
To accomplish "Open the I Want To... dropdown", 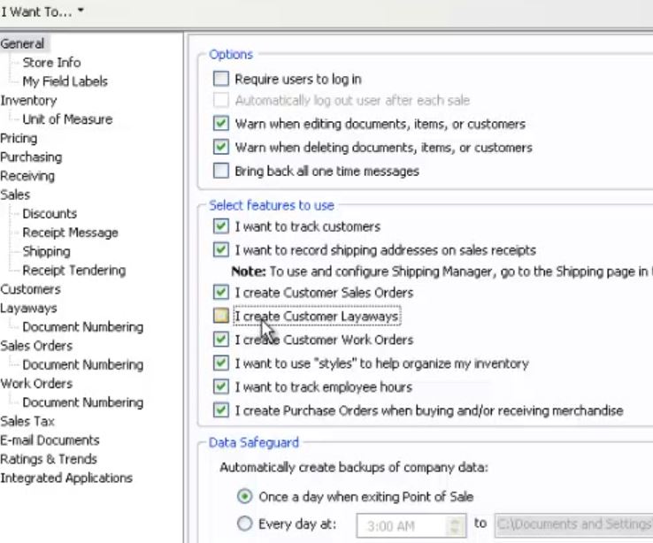I will [42, 11].
